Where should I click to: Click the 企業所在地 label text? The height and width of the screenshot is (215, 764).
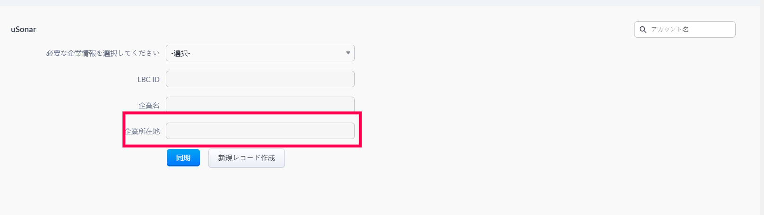142,132
